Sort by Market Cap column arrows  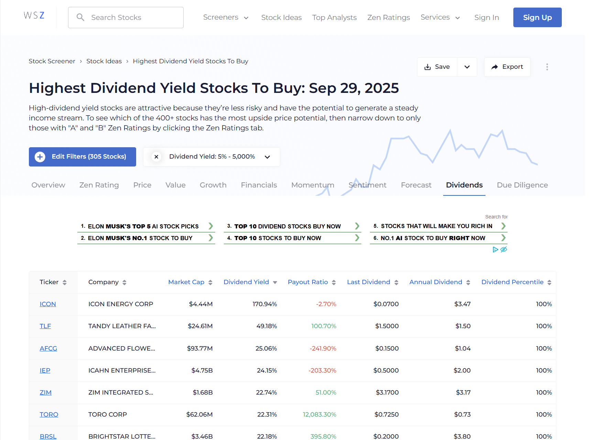tap(210, 282)
